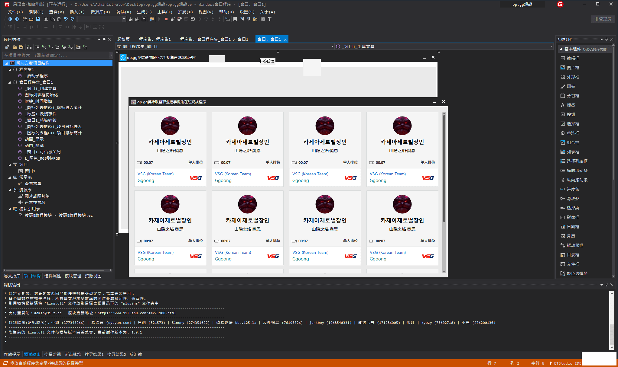Open the toolbar search combo box dropdown arrow

tap(124, 19)
